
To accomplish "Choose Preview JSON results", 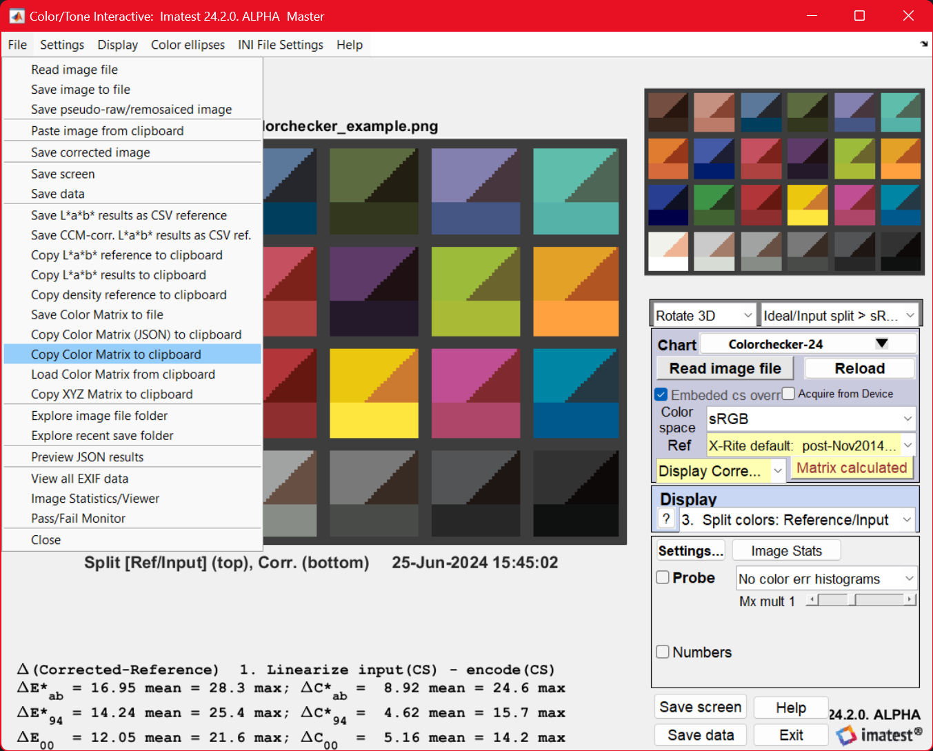I will pyautogui.click(x=132, y=457).
